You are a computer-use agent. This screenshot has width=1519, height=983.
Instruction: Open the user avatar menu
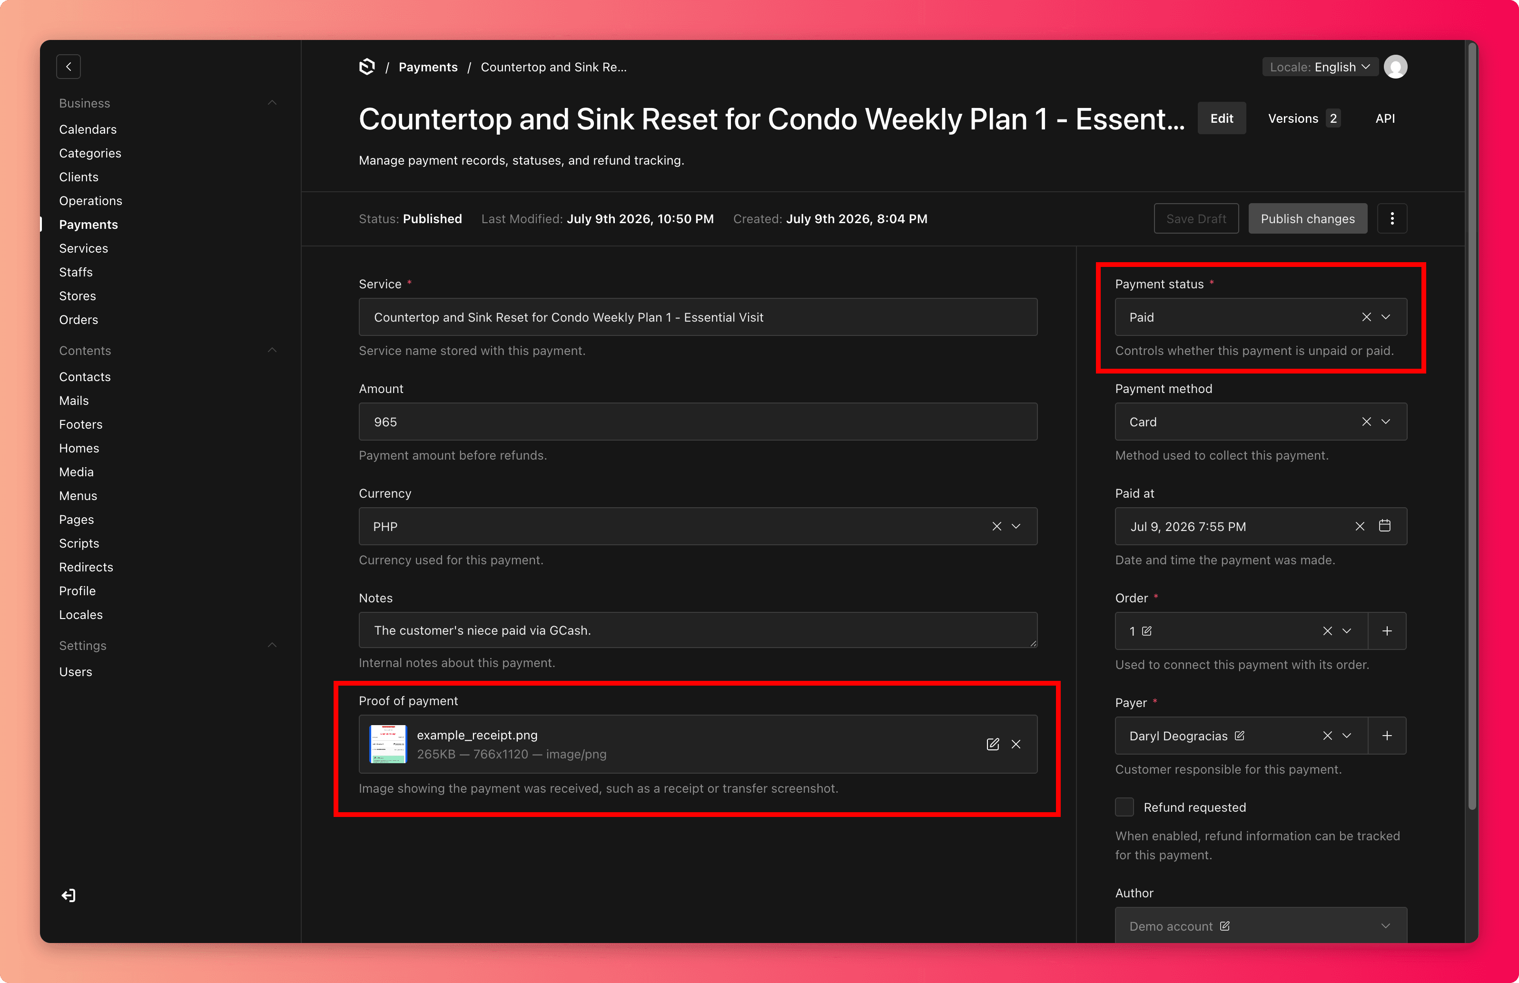1395,67
